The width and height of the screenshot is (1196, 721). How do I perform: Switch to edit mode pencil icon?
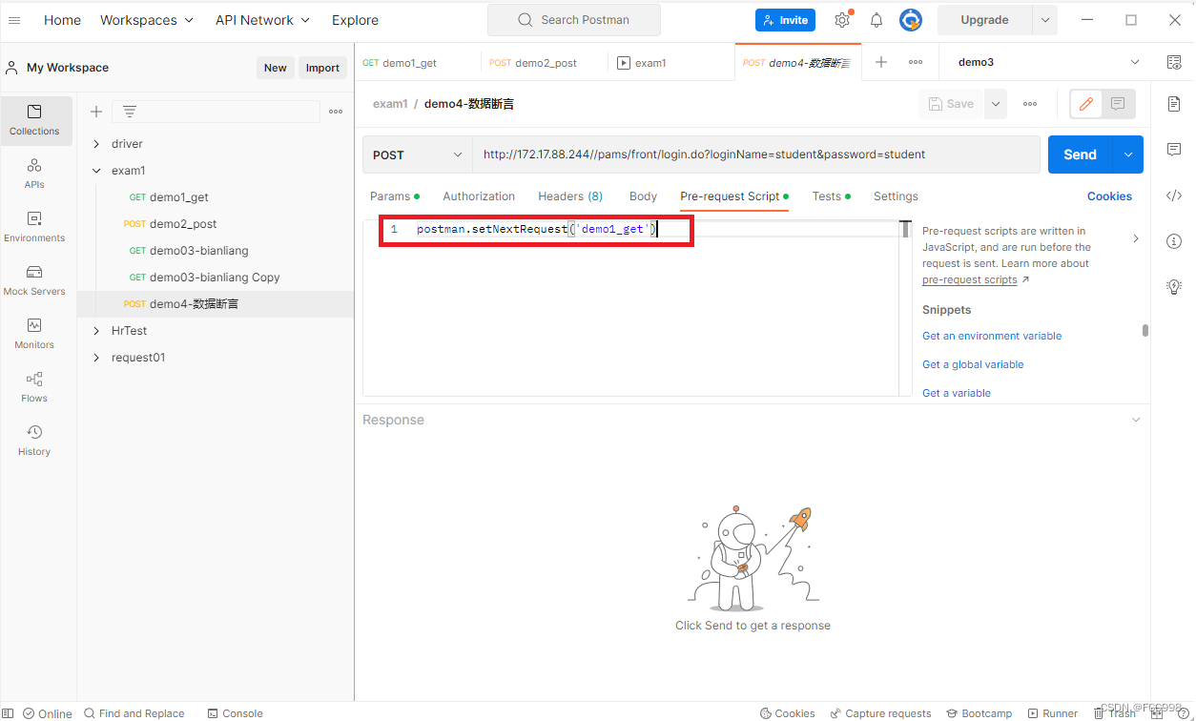1086,104
